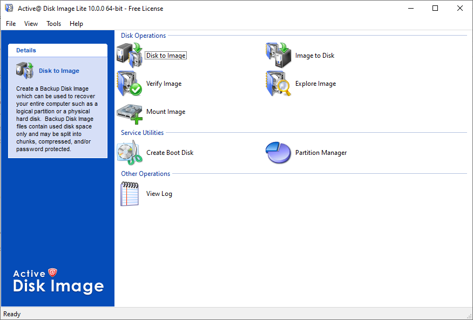Click the Explore Image magnifier icon

pos(279,84)
